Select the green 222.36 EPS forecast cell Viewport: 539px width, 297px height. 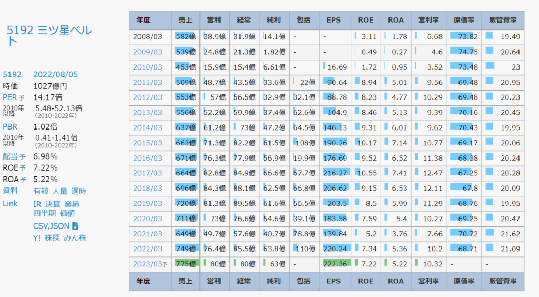(x=335, y=264)
